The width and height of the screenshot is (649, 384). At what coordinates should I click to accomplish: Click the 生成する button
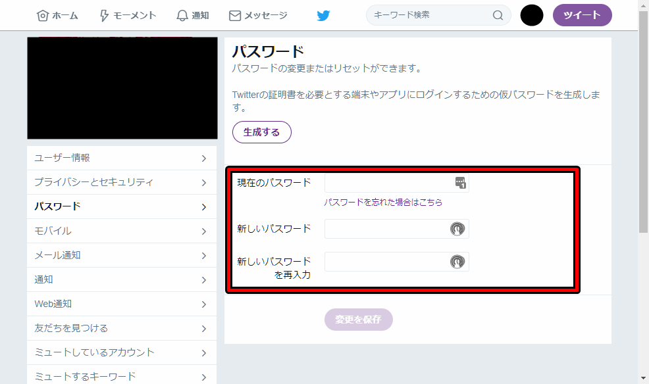tap(261, 132)
